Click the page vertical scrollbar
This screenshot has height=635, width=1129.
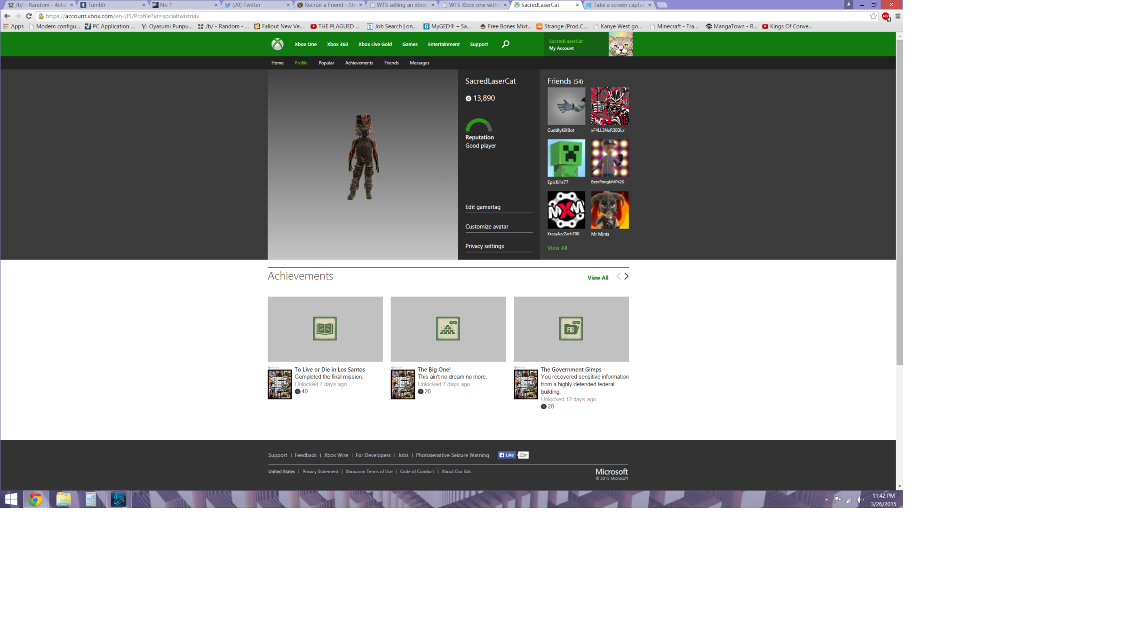899,203
